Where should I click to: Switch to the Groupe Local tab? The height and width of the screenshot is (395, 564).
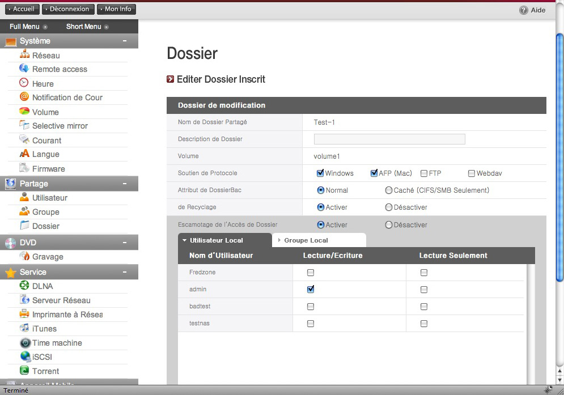tap(306, 240)
